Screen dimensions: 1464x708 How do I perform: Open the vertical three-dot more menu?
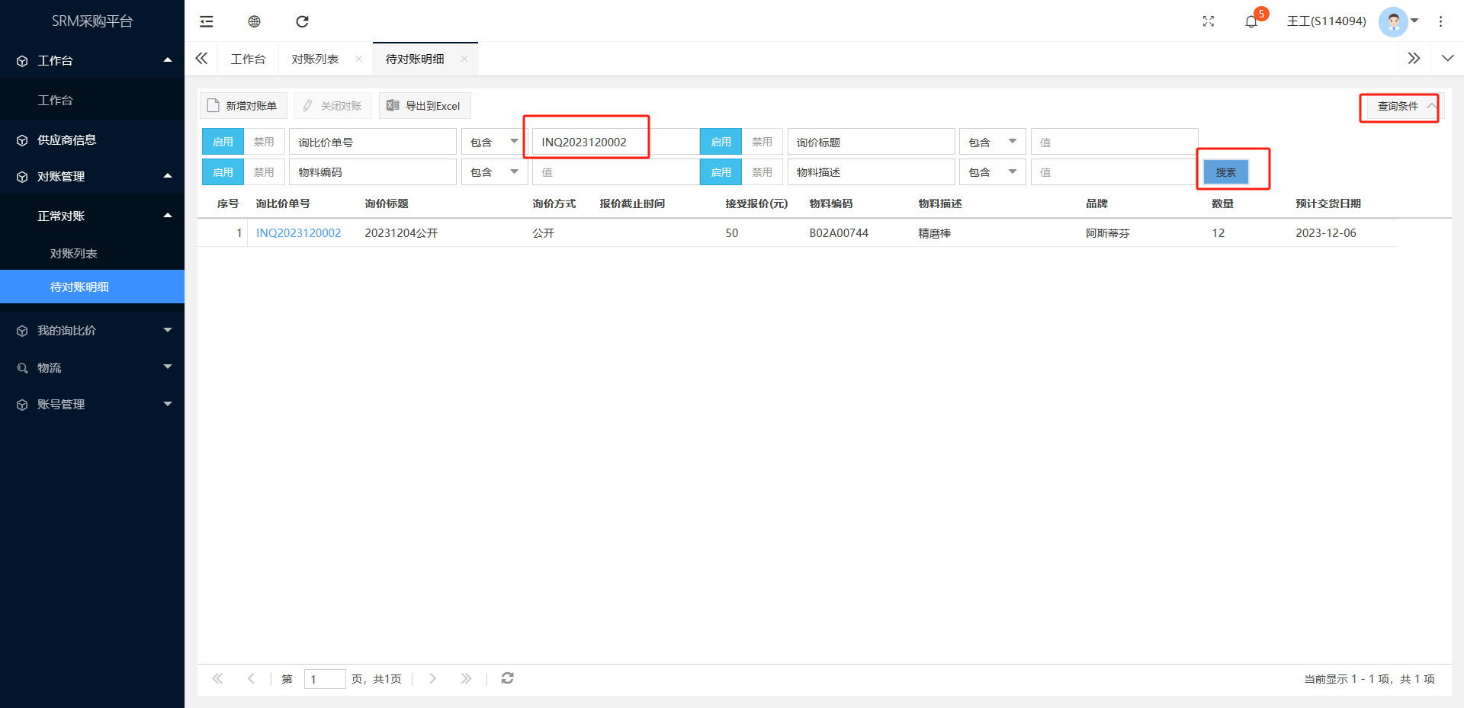1440,21
